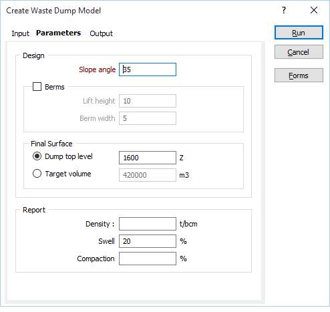Enable the Berms checkbox
The width and height of the screenshot is (330, 312).
pos(37,87)
